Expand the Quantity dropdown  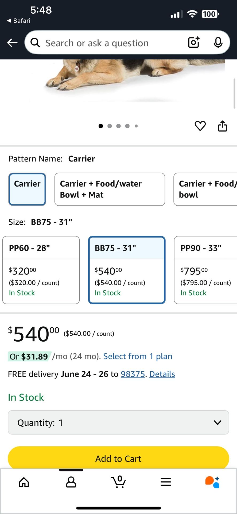[118, 422]
